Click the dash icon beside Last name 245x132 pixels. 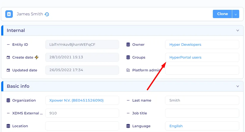pyautogui.click(x=128, y=100)
